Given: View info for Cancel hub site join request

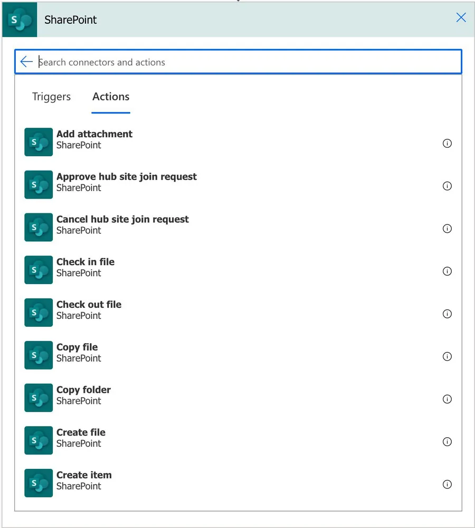Looking at the screenshot, I should (447, 229).
